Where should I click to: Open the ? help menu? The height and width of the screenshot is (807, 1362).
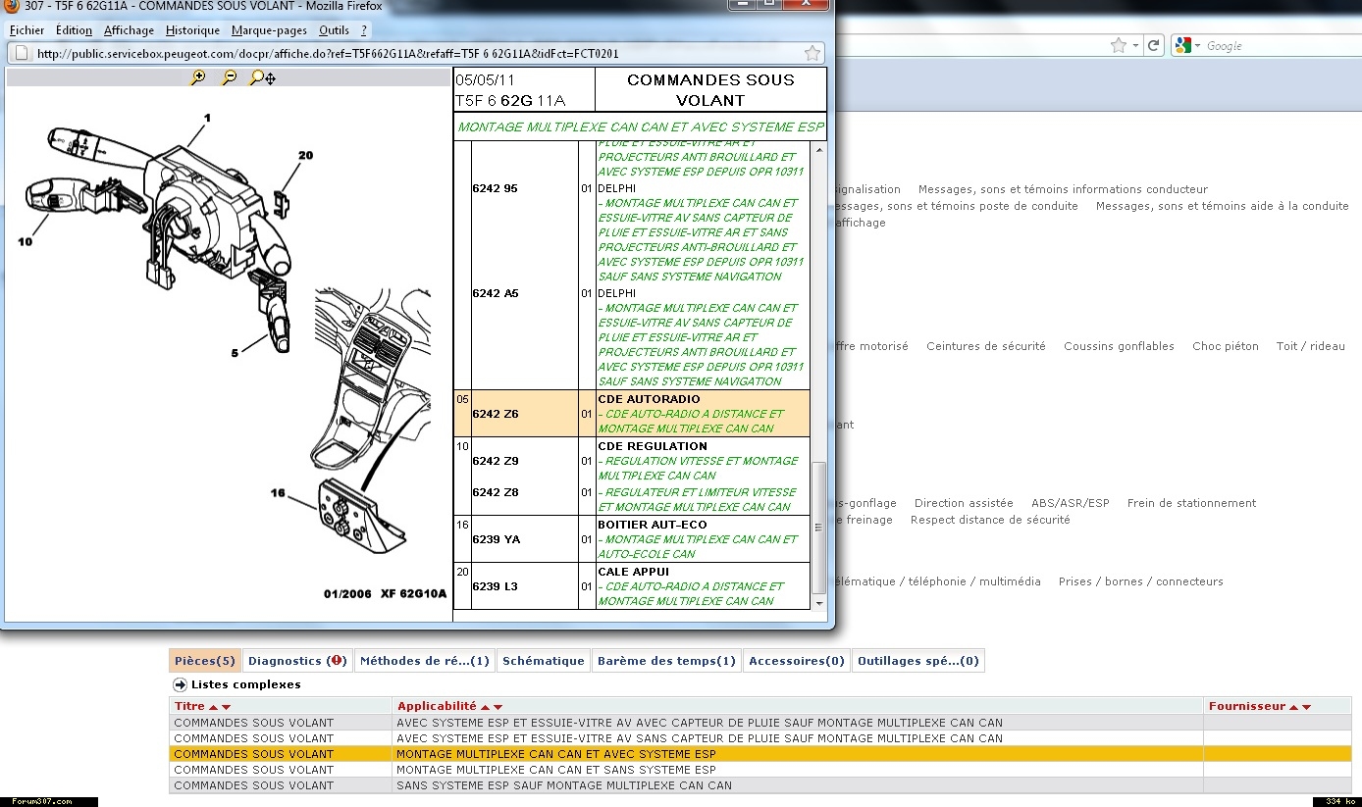(364, 30)
